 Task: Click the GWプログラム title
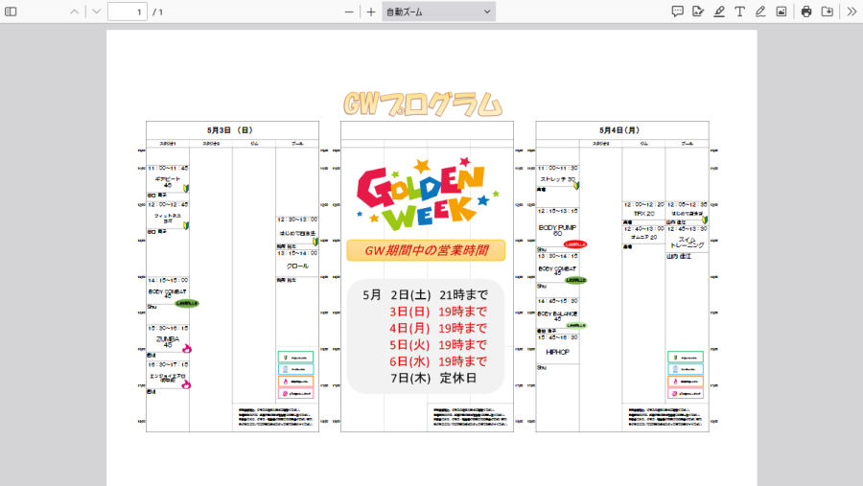tap(423, 104)
